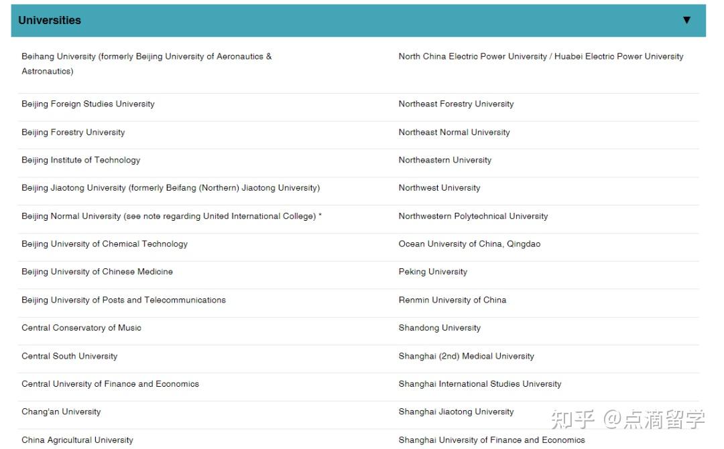Select Ocean University of China, Qingdao
This screenshot has width=724, height=449.
[x=469, y=244]
